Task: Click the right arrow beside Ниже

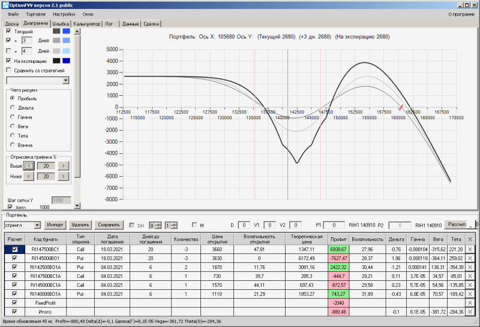Action: [x=64, y=176]
